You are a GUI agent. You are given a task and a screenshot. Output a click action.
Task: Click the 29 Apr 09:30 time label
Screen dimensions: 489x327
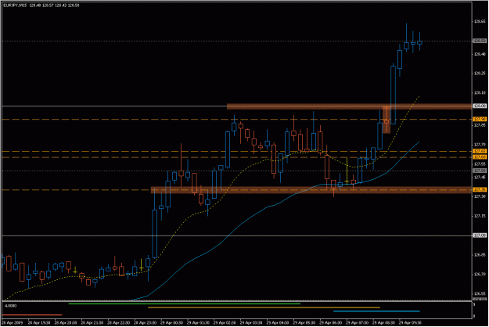(x=410, y=322)
